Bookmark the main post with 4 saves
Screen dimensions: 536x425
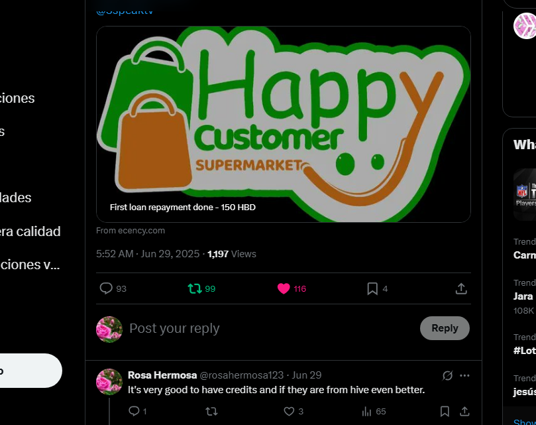coord(372,288)
